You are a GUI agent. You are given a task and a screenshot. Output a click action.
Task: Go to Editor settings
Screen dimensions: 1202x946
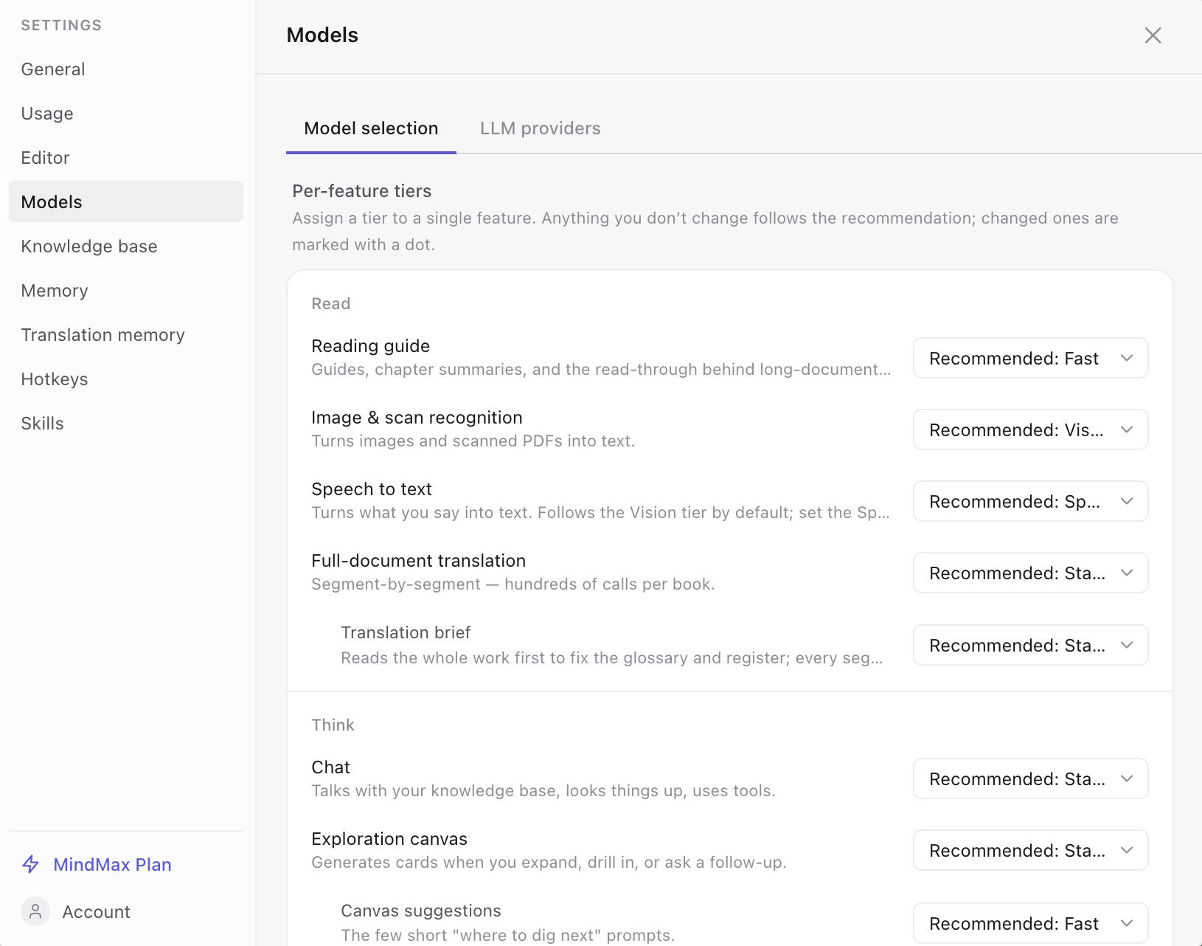pyautogui.click(x=126, y=157)
